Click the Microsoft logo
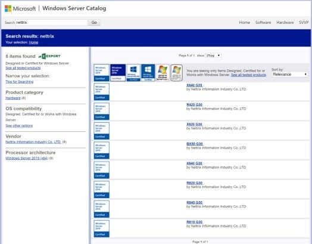Screen dimensions: 312x244 (20, 8)
